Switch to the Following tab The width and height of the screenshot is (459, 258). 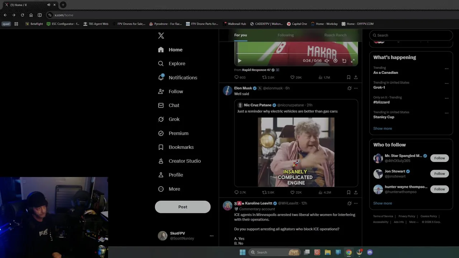(285, 35)
